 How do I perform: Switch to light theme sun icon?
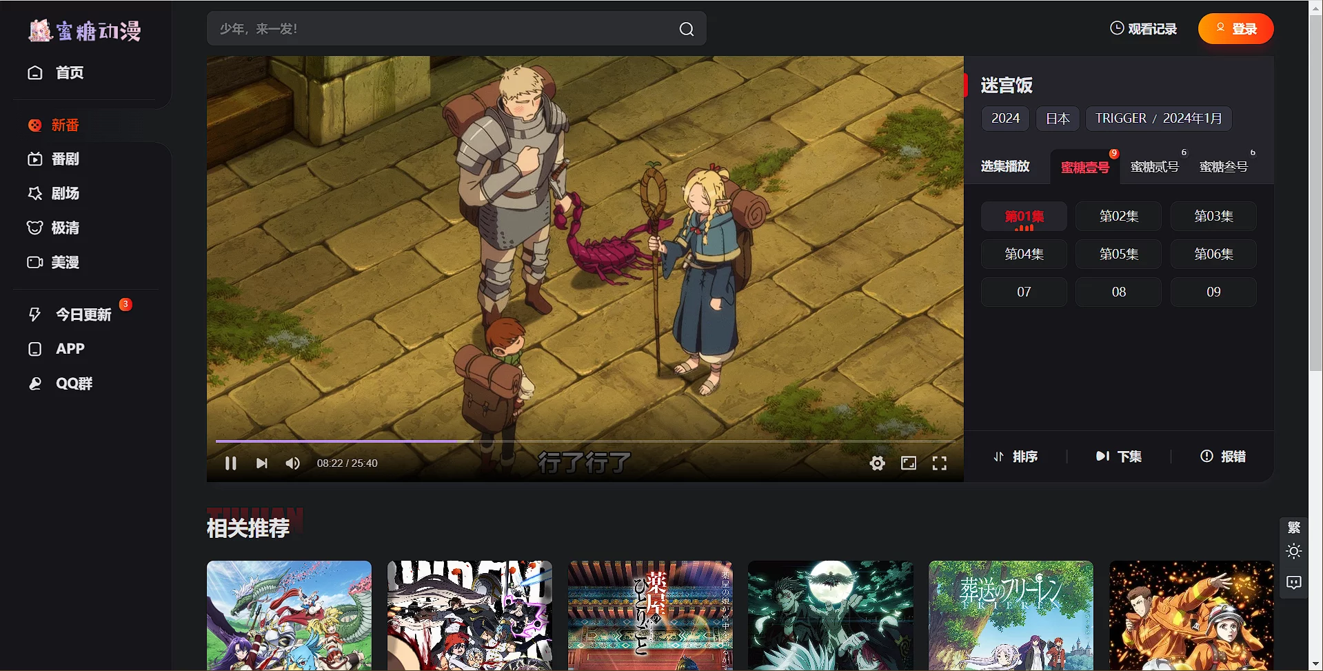click(x=1293, y=552)
